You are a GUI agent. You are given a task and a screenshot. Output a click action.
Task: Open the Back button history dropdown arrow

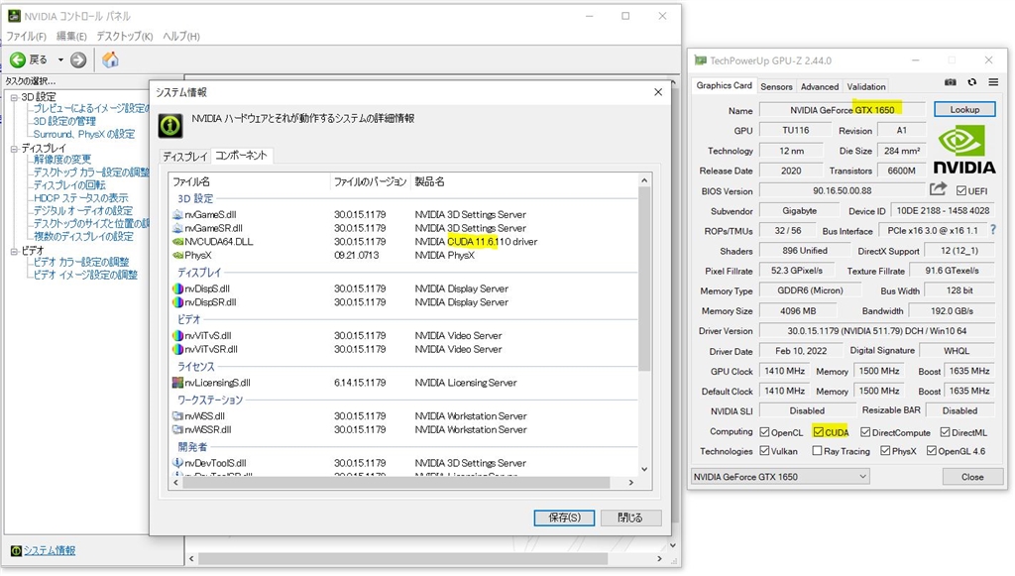tap(60, 60)
